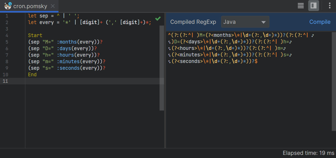
Task: Click the editor vertical scrollbar
Action: tap(162, 68)
